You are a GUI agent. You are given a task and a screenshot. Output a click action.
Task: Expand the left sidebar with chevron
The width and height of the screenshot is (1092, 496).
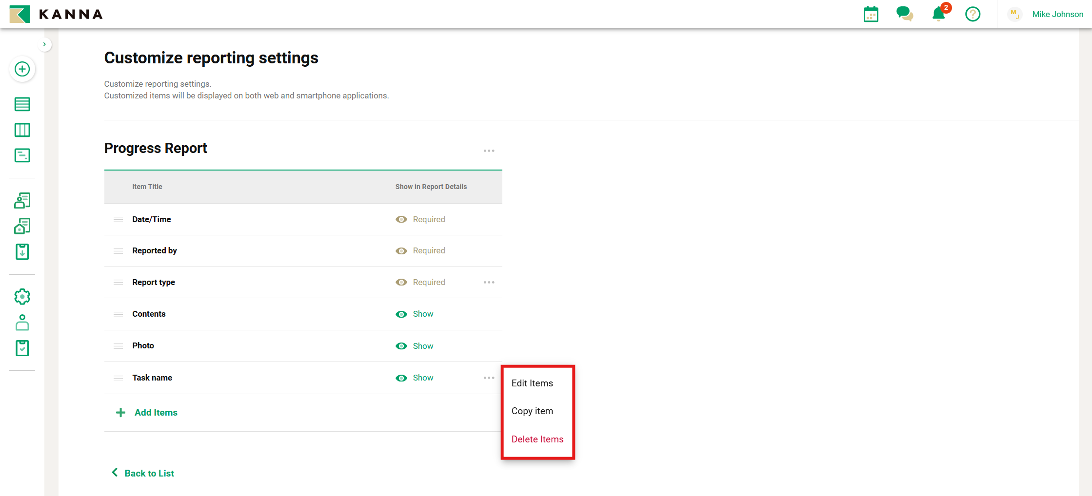point(44,44)
